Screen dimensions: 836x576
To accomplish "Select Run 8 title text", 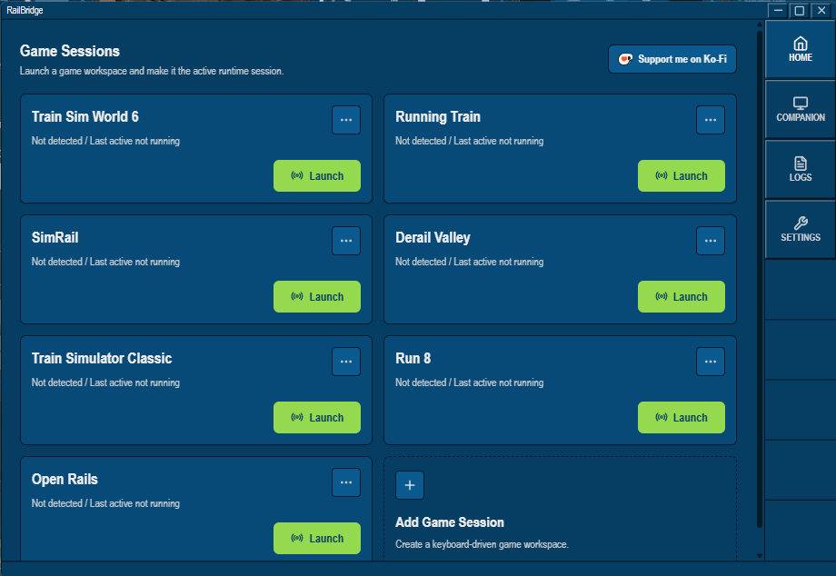I will pos(413,359).
